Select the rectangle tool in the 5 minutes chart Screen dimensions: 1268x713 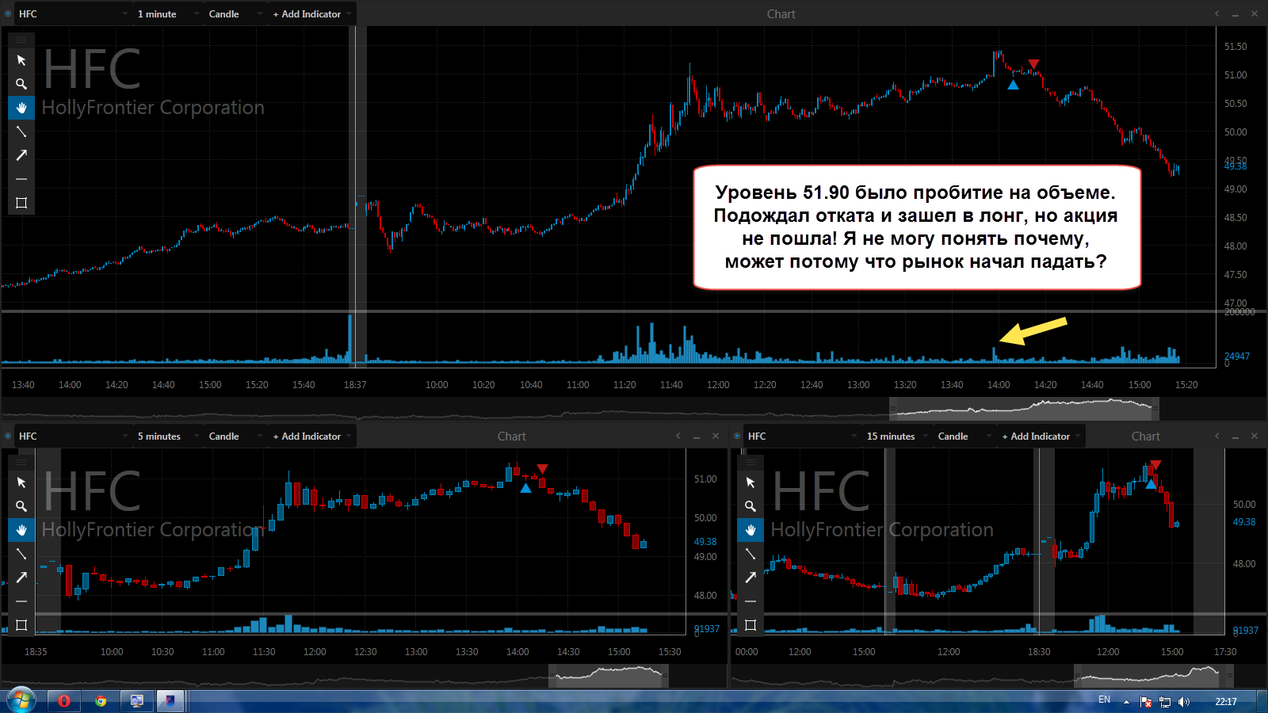coord(21,625)
